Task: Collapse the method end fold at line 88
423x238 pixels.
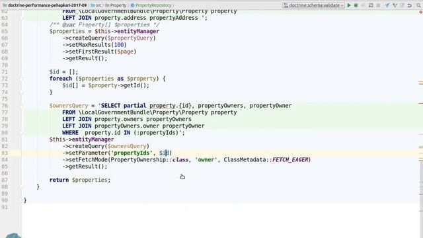Action: (x=21, y=186)
